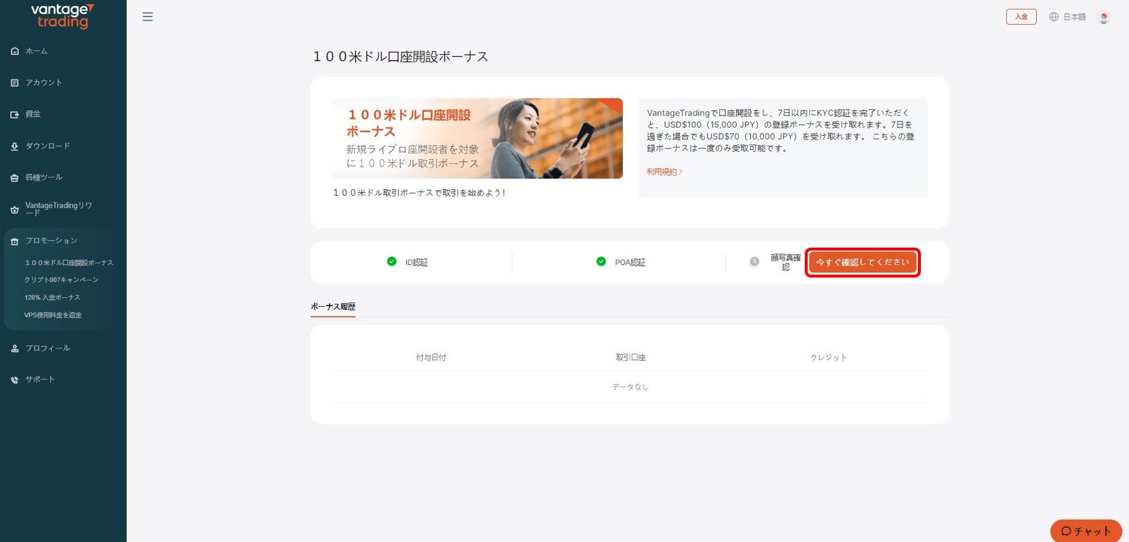Click the ID認証 status label
Viewport: 1129px width, 542px height.
click(x=417, y=262)
